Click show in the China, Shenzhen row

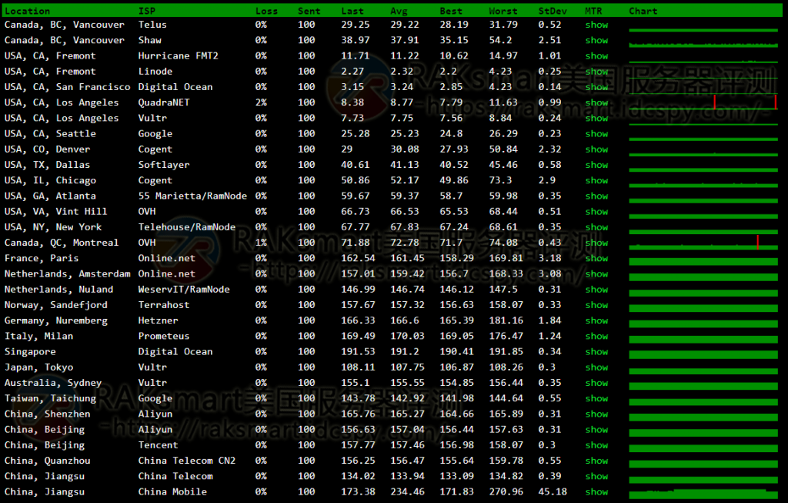tap(596, 414)
